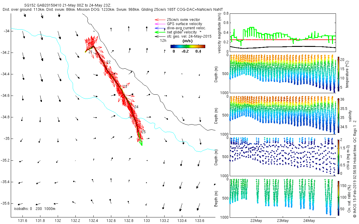Screen dimensions: 359x224
Task: Click day marker '24' on the glider track
Action: tap(136, 107)
